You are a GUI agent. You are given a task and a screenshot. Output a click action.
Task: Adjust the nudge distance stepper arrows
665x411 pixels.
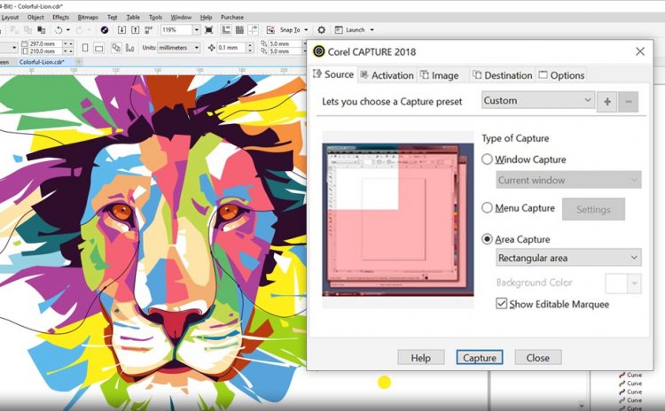tap(250, 48)
